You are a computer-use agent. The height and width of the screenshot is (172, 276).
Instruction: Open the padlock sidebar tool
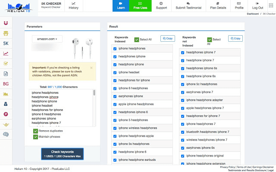coord(6,104)
